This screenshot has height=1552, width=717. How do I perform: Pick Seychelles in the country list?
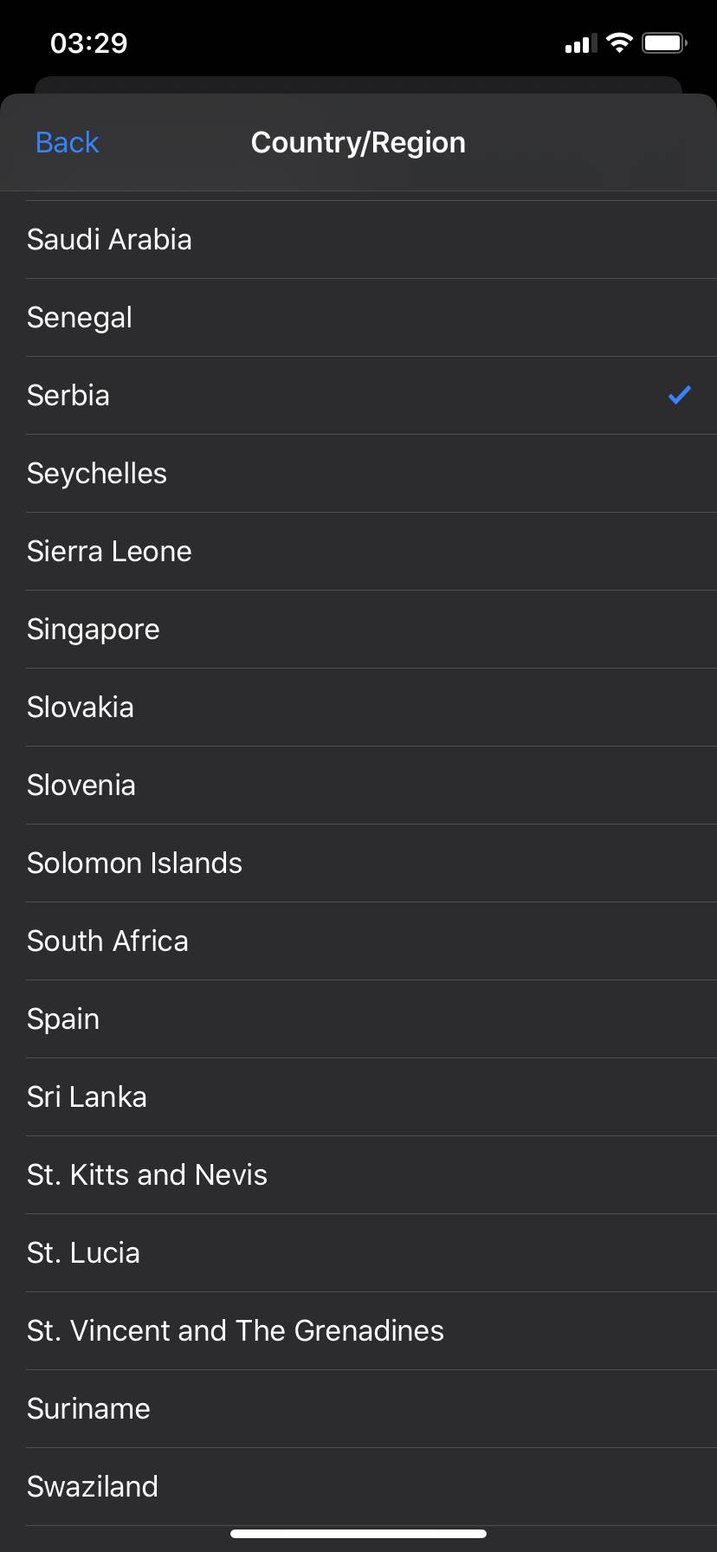[x=97, y=474]
